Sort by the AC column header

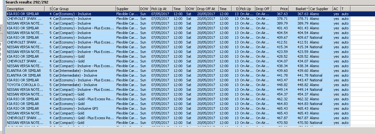pyautogui.click(x=337, y=9)
